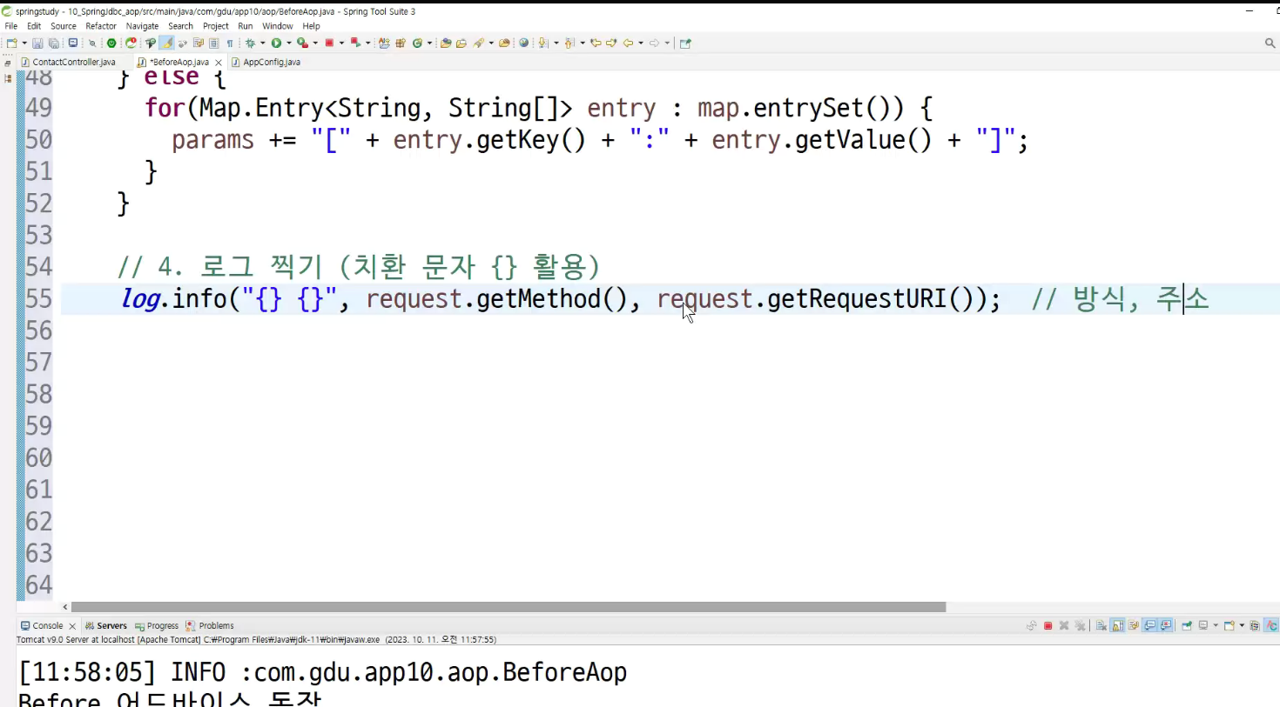This screenshot has height=707, width=1280.
Task: Open the Navigate menu
Action: point(142,26)
